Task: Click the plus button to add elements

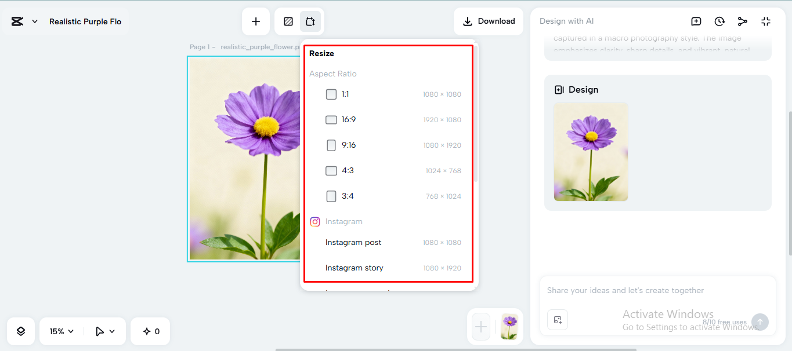Action: [x=256, y=21]
